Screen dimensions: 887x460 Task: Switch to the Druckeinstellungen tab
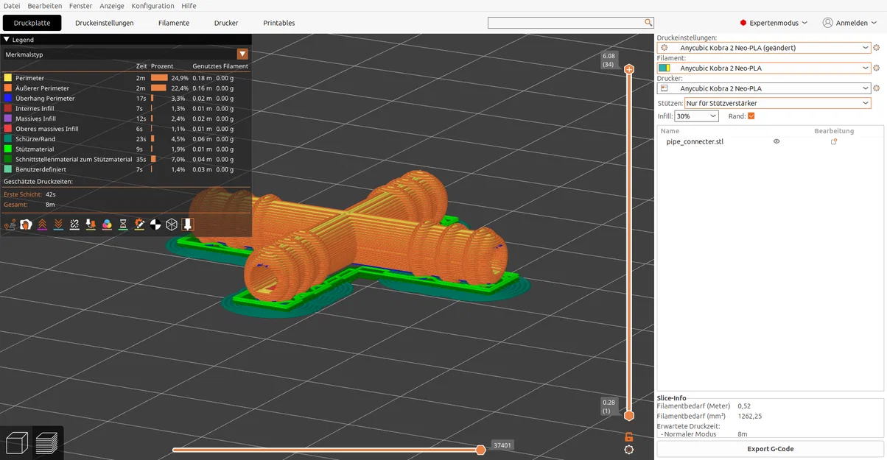point(105,23)
